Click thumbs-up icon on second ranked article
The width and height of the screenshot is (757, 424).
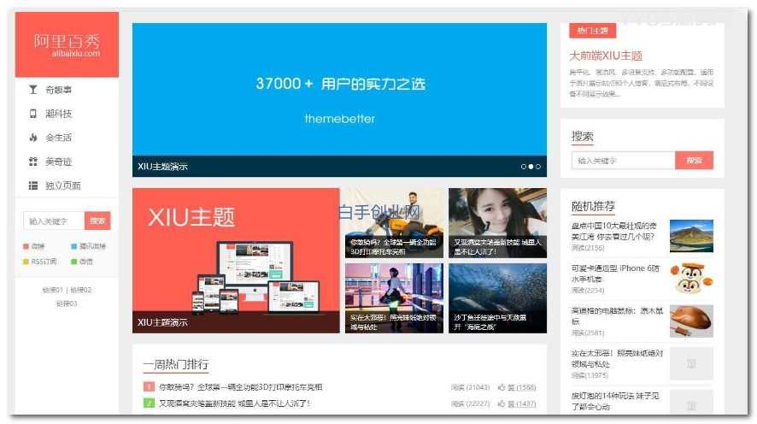[x=502, y=403]
